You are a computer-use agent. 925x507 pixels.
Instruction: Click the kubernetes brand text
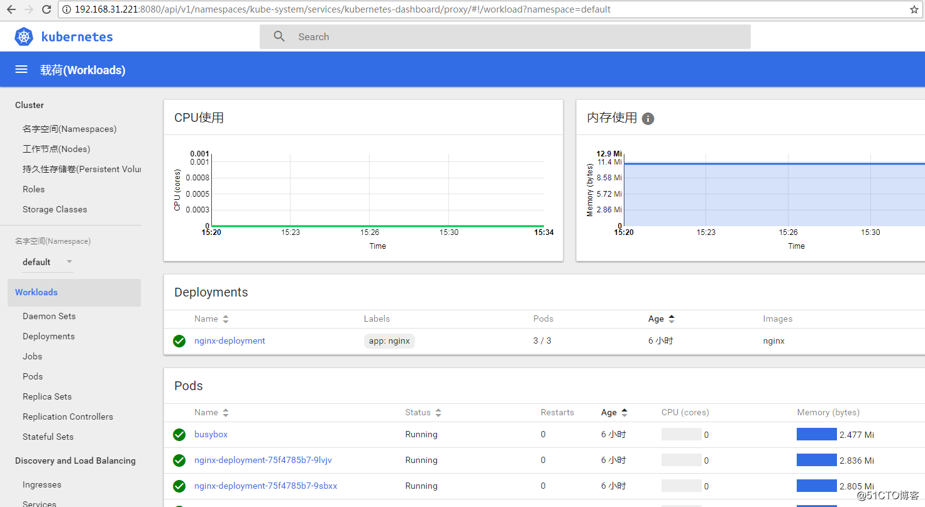[77, 36]
